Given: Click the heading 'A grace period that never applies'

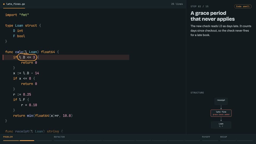Looking at the screenshot, I should click(x=213, y=16).
